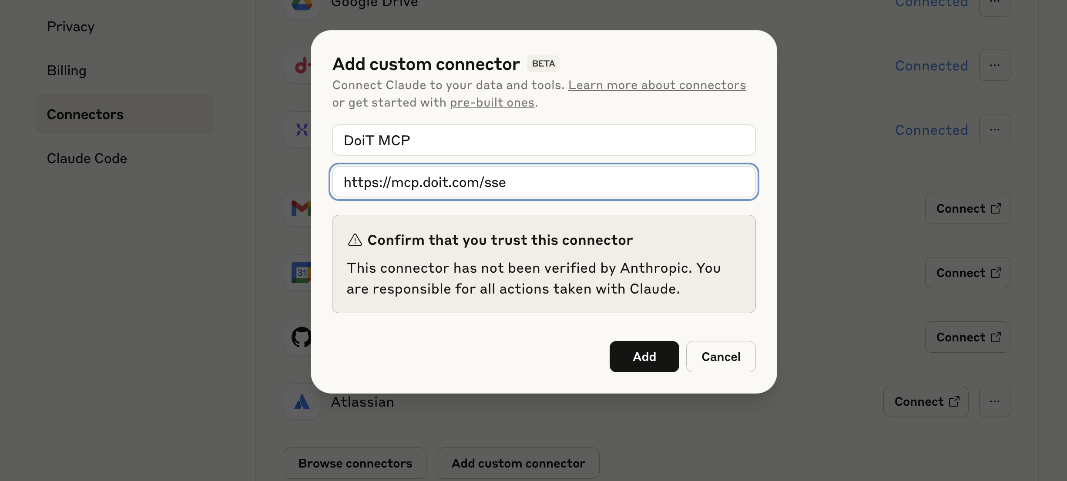1067x481 pixels.
Task: Click the connector name field containing DoiT MCP
Action: [544, 140]
